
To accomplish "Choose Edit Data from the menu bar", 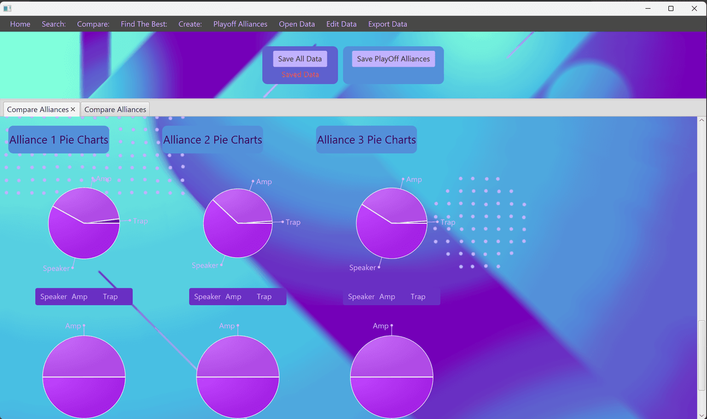I will pyautogui.click(x=341, y=24).
